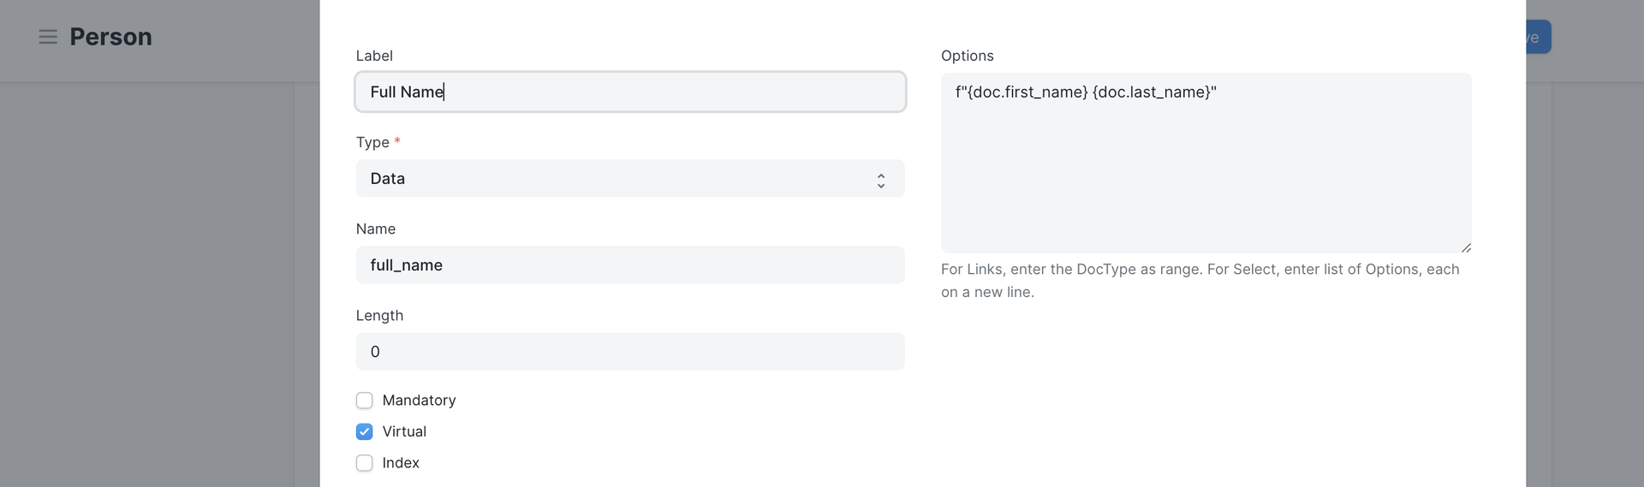This screenshot has width=1644, height=487.
Task: Click the hamburger sidebar toggle icon
Action: coord(48,37)
